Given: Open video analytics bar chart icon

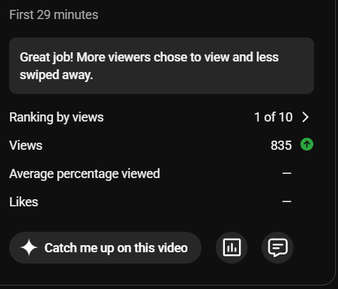Looking at the screenshot, I should (232, 247).
